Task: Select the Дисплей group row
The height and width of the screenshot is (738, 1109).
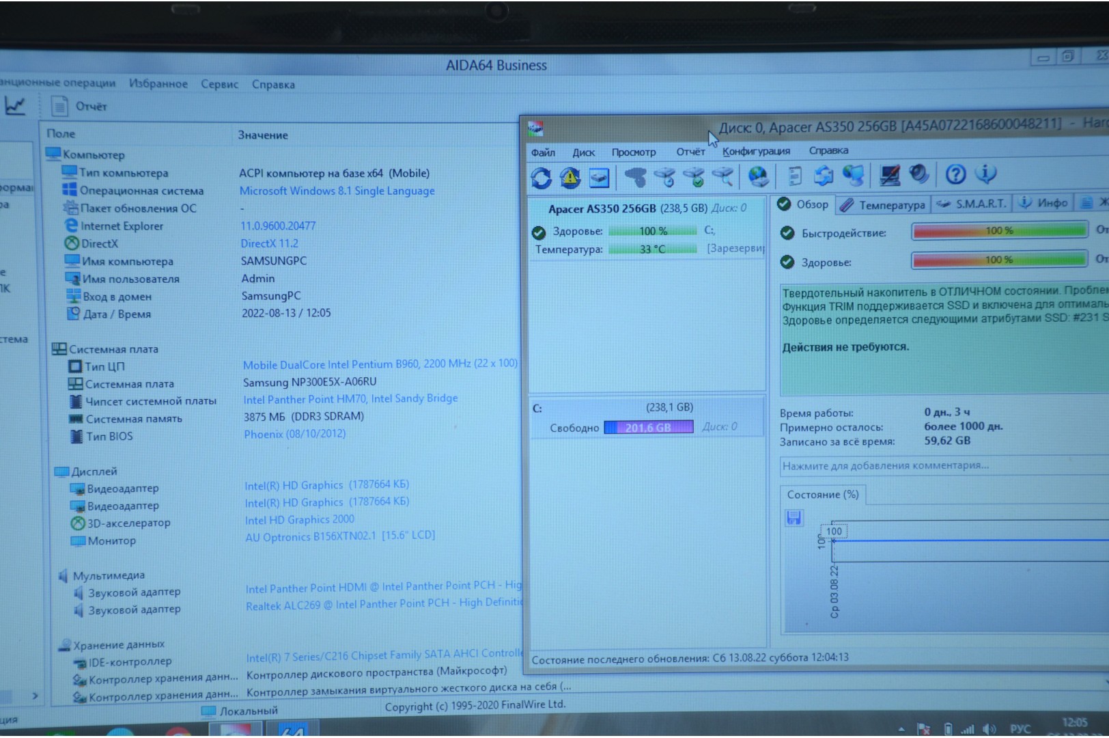Action: point(86,471)
